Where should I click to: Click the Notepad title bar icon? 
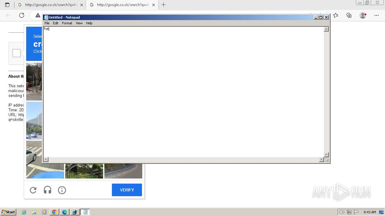coord(46,17)
